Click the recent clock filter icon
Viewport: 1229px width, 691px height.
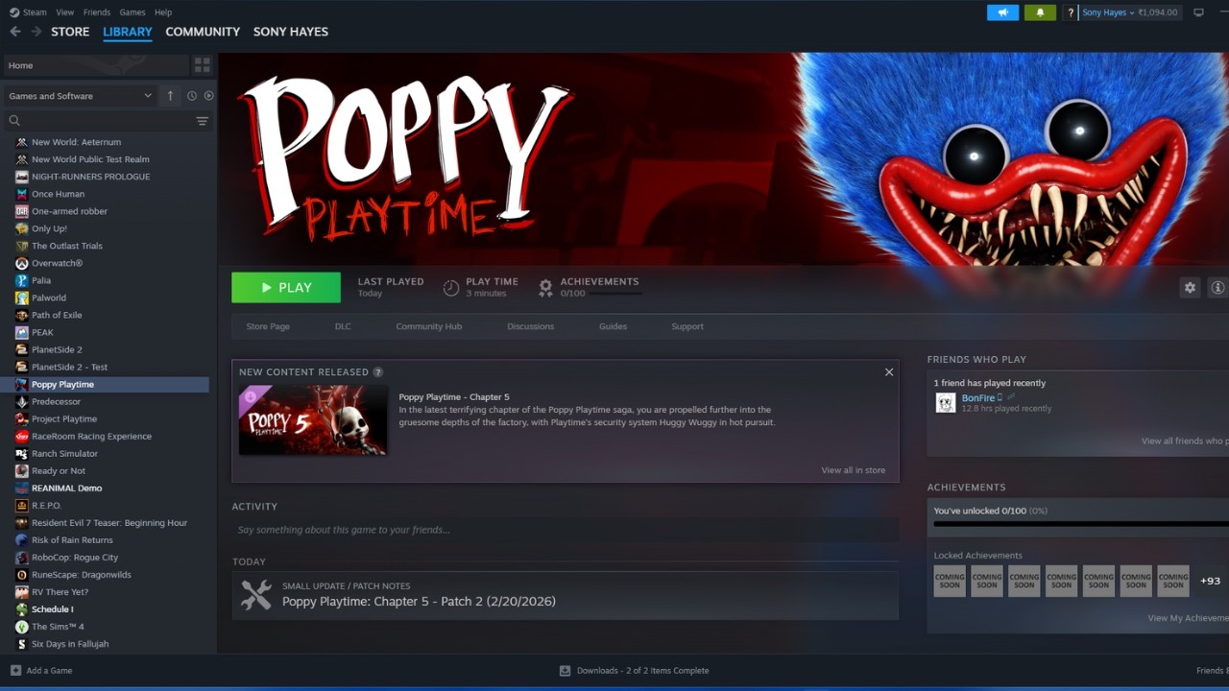(x=192, y=96)
